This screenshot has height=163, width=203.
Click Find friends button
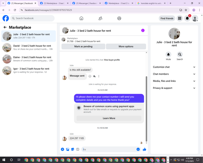point(167,18)
